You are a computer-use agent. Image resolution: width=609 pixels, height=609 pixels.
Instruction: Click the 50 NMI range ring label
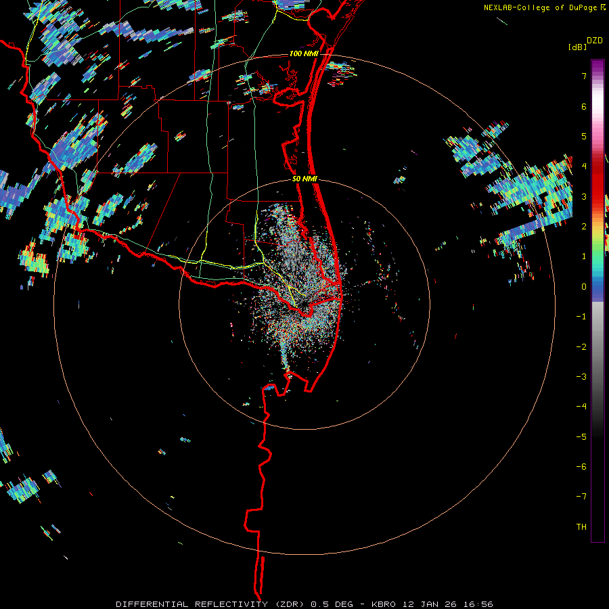click(304, 179)
